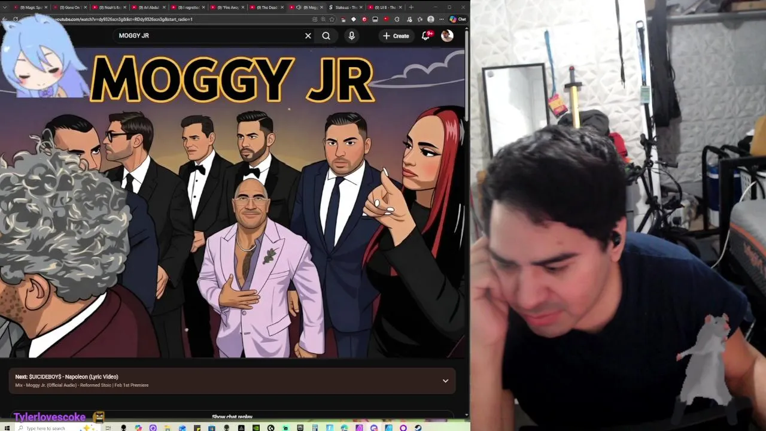Switch to the Noah's browser tab
This screenshot has width=766, height=431.
tap(108, 7)
